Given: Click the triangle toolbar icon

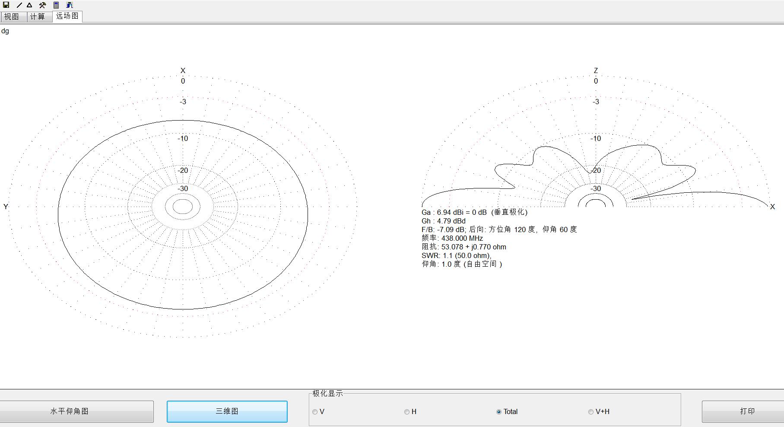Looking at the screenshot, I should (x=29, y=5).
